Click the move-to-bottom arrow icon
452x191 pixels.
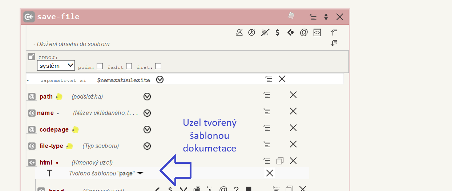tap(334, 43)
